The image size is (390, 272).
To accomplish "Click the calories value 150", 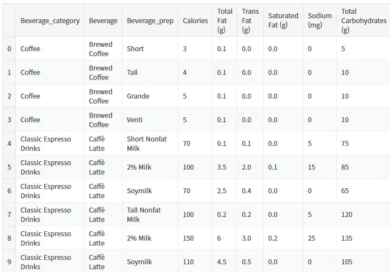I will 188,238.
